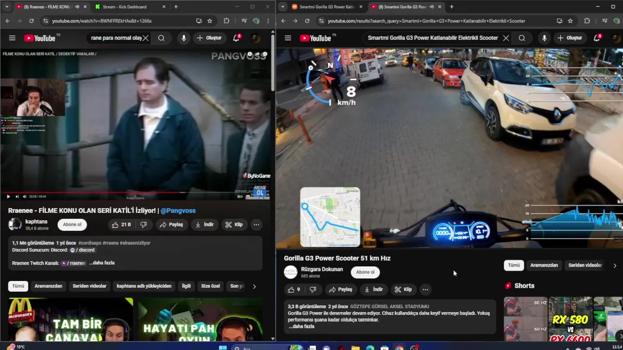
Task: Open TAM BIR CANAVAR McDonald's thumbnail
Action: [x=71, y=320]
